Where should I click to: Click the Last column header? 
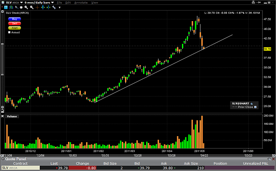54,164
